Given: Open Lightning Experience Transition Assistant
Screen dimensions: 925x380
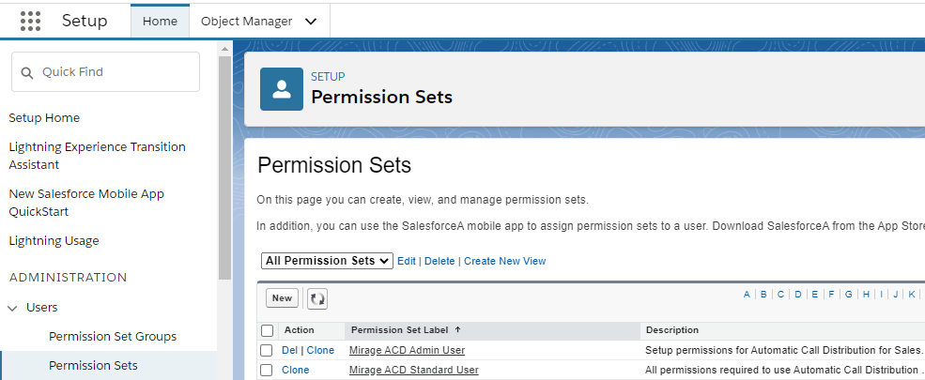Looking at the screenshot, I should (x=98, y=156).
